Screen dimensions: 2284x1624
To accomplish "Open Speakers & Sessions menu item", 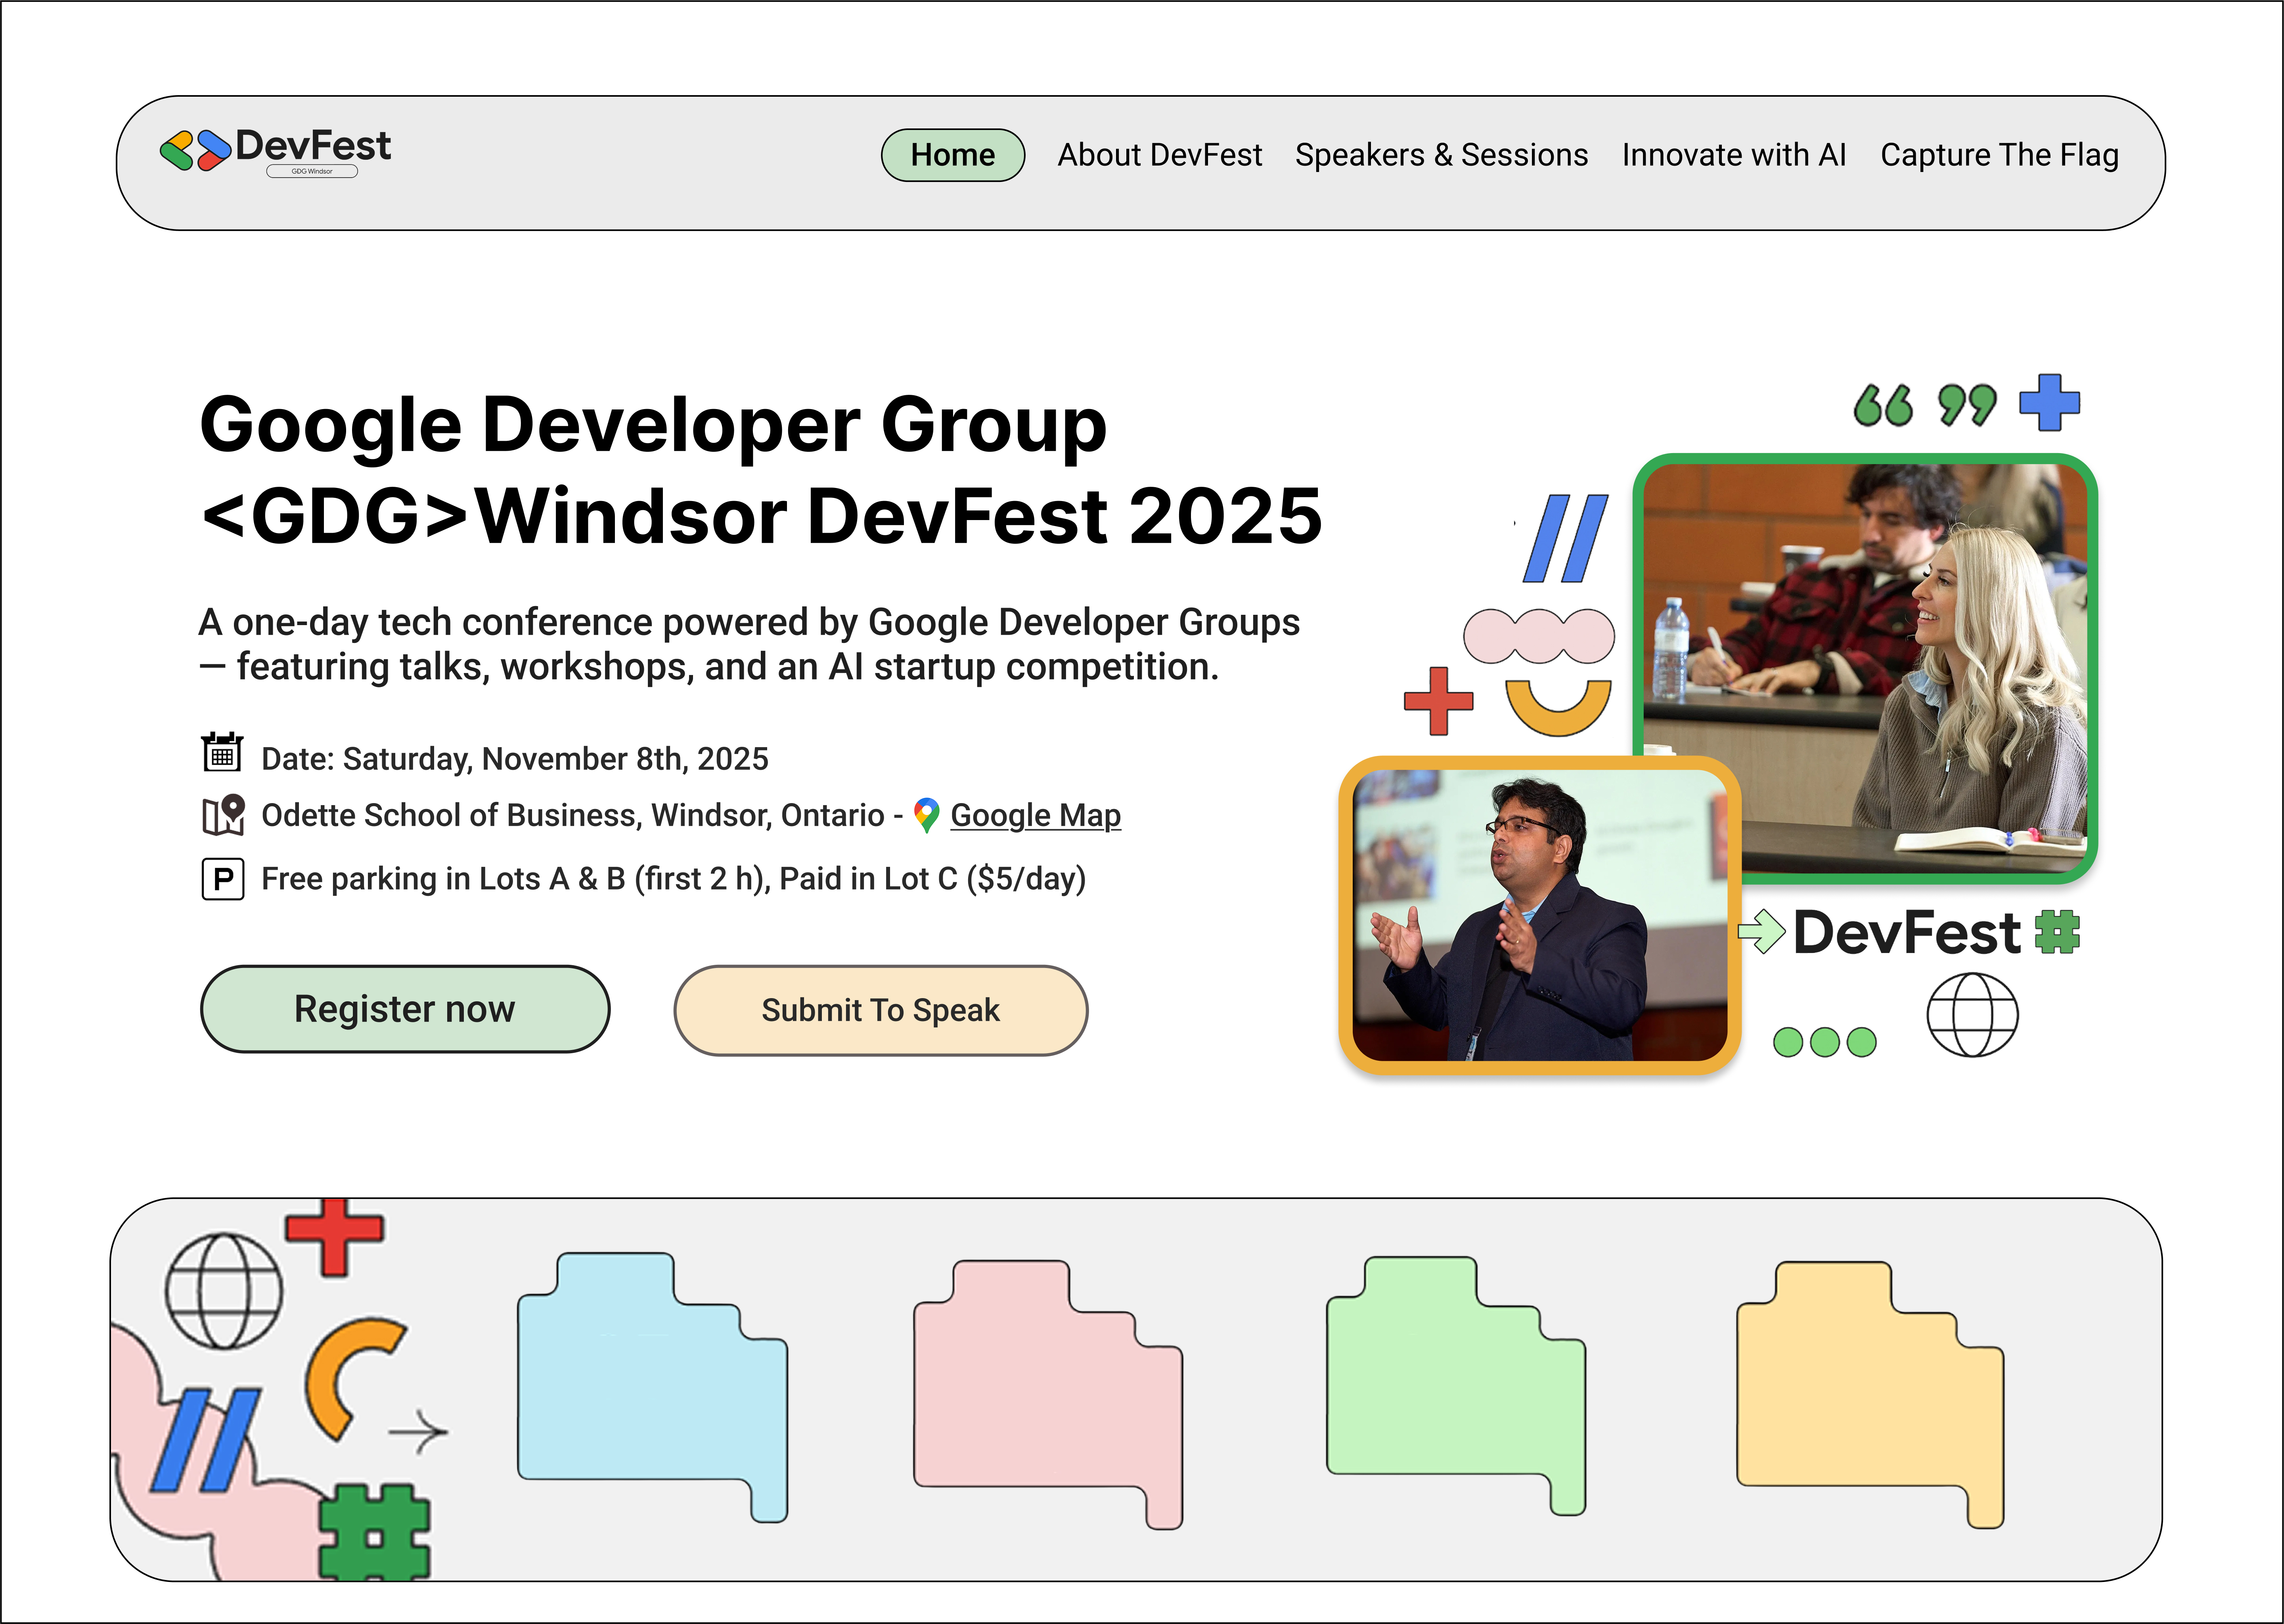I will coord(1441,155).
